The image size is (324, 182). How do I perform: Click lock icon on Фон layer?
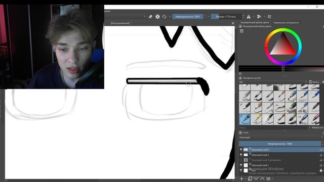321,170
